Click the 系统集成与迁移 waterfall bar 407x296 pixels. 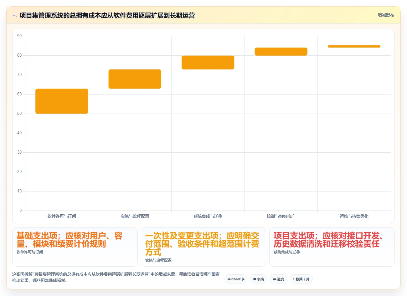tap(208, 63)
